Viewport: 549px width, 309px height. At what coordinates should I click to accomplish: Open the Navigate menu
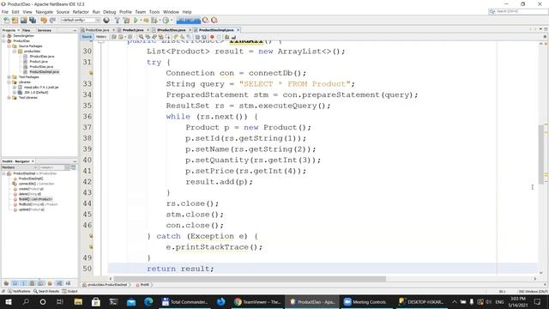(44, 12)
